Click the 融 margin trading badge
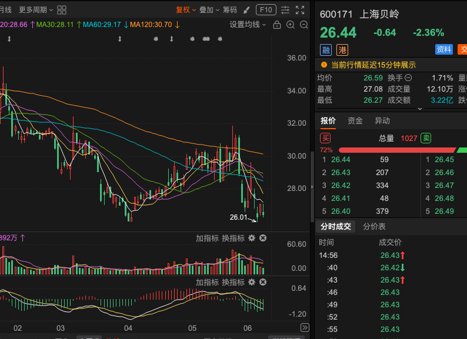 pyautogui.click(x=326, y=50)
